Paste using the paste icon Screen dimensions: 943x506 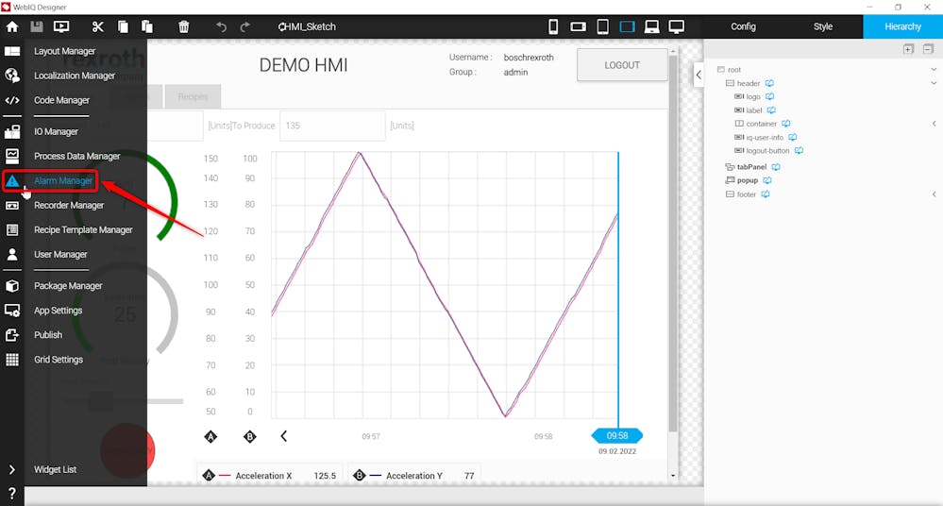[x=146, y=26]
